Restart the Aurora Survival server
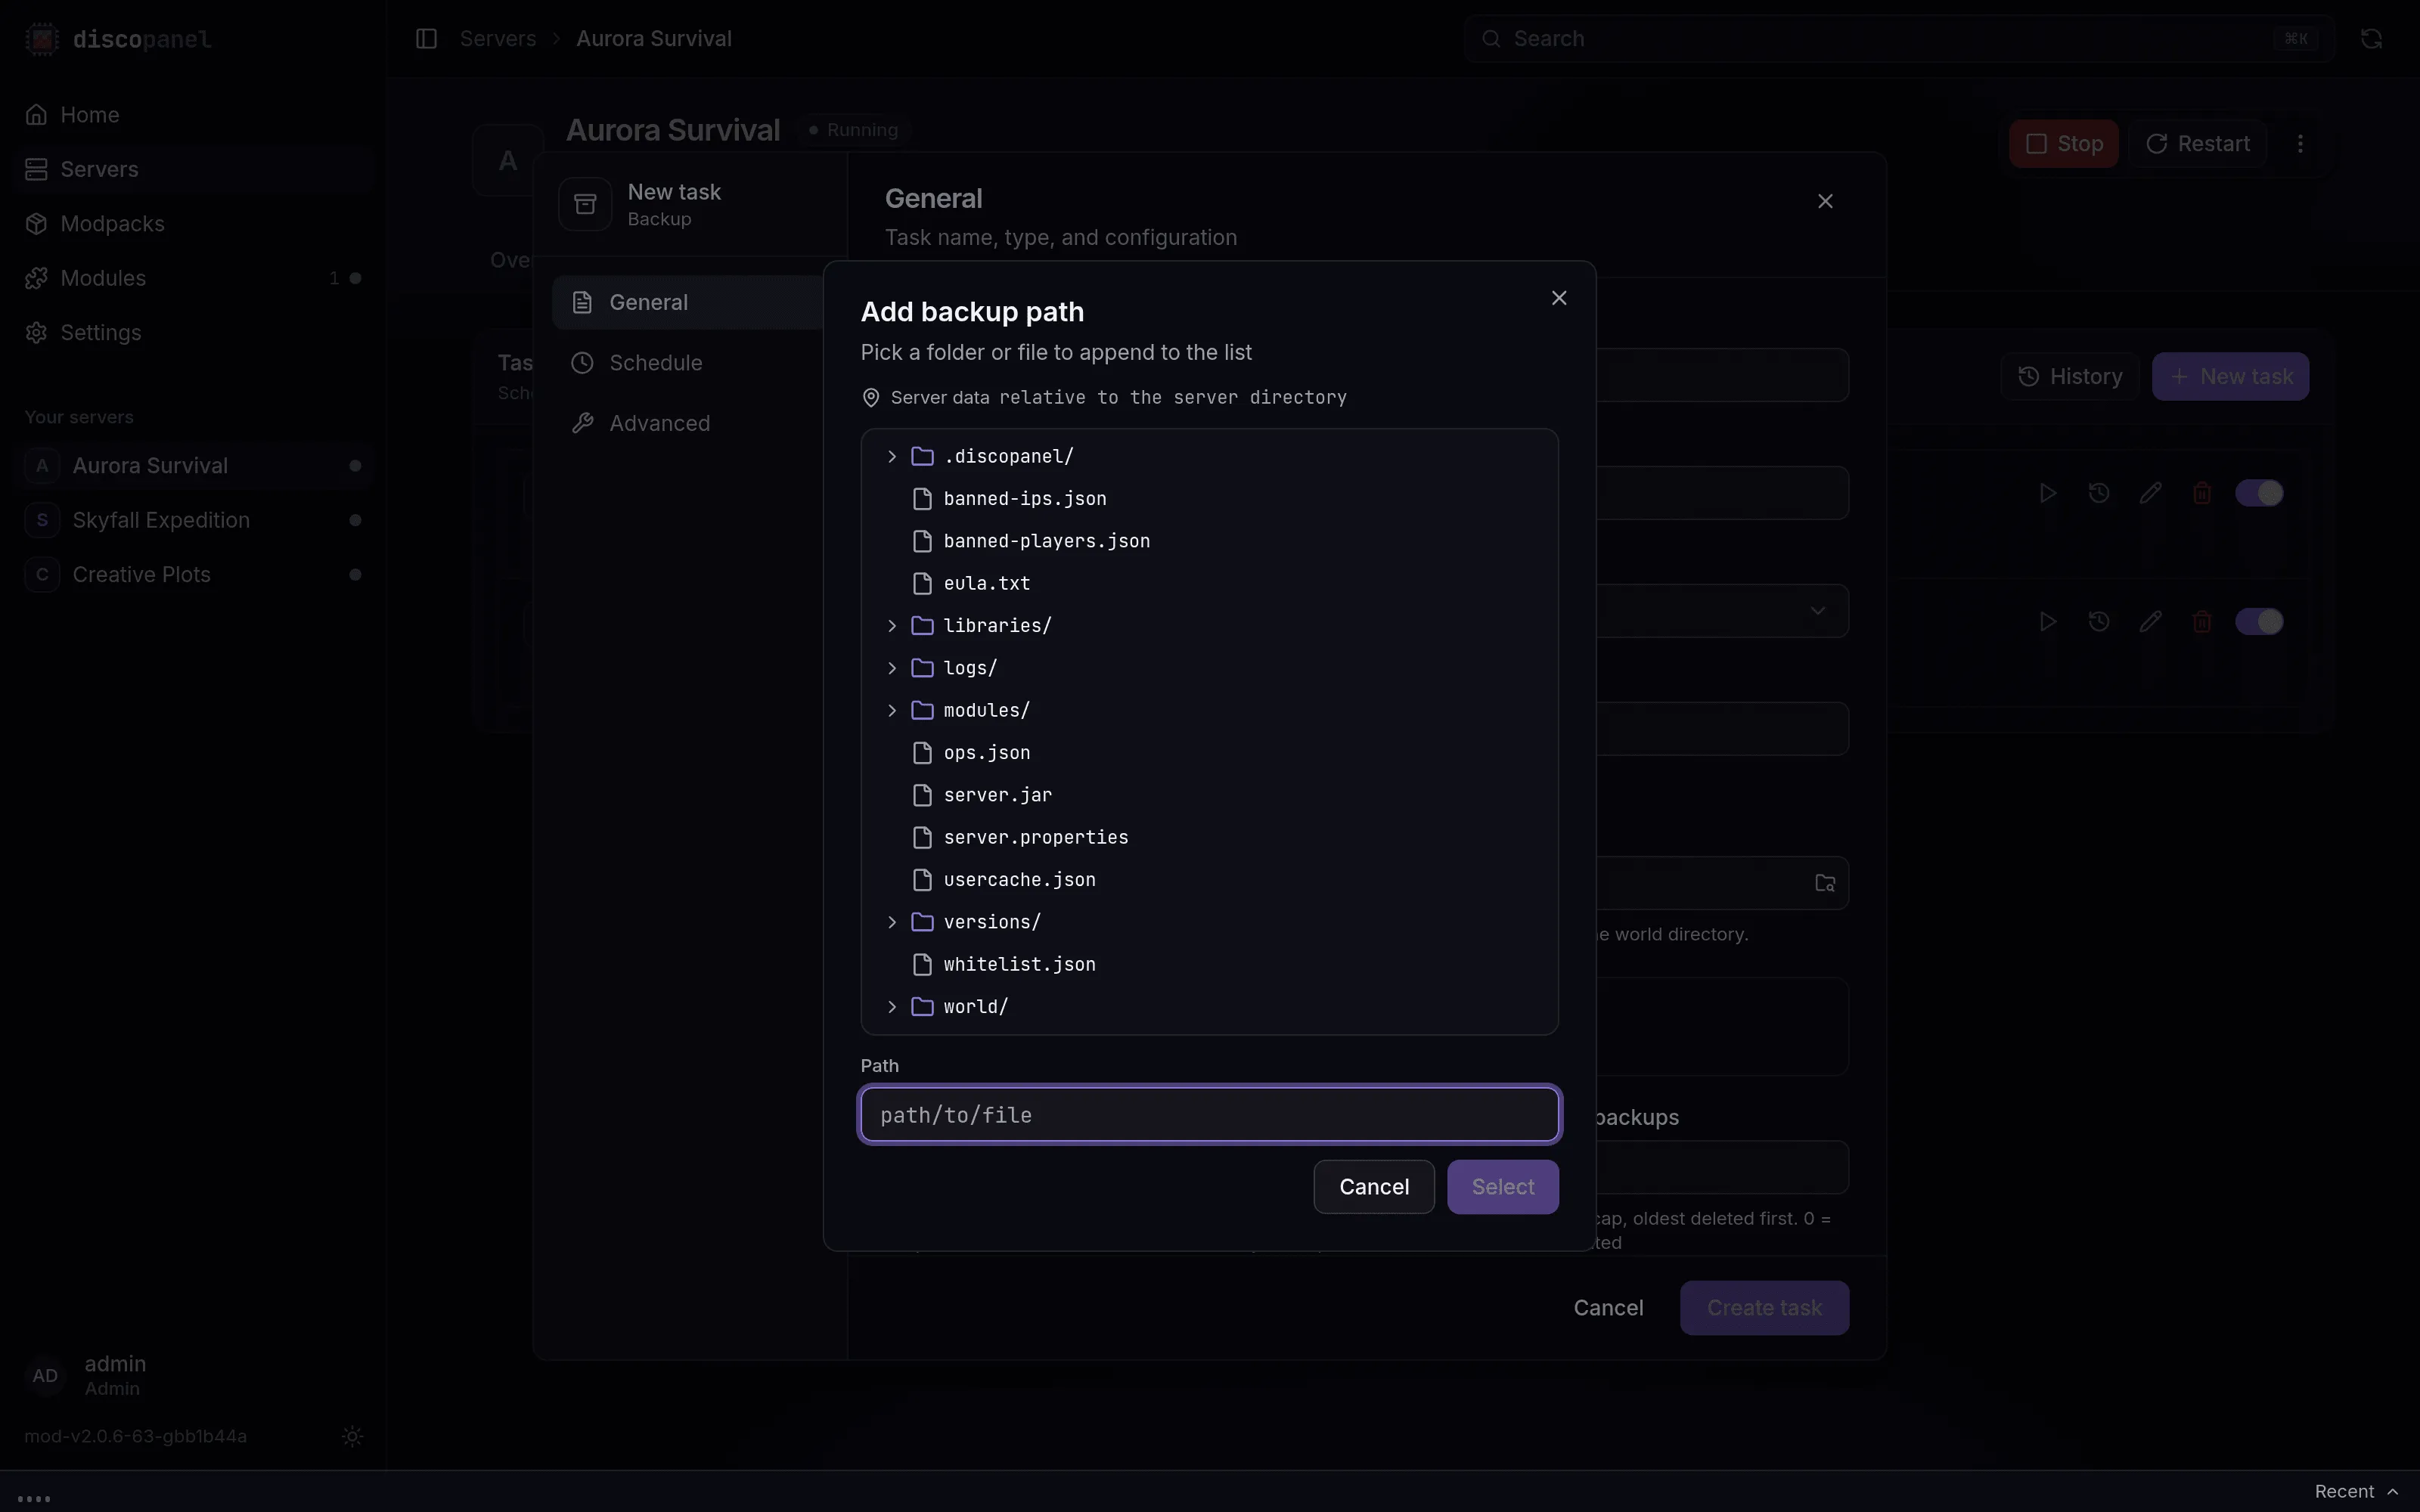 pyautogui.click(x=2197, y=144)
